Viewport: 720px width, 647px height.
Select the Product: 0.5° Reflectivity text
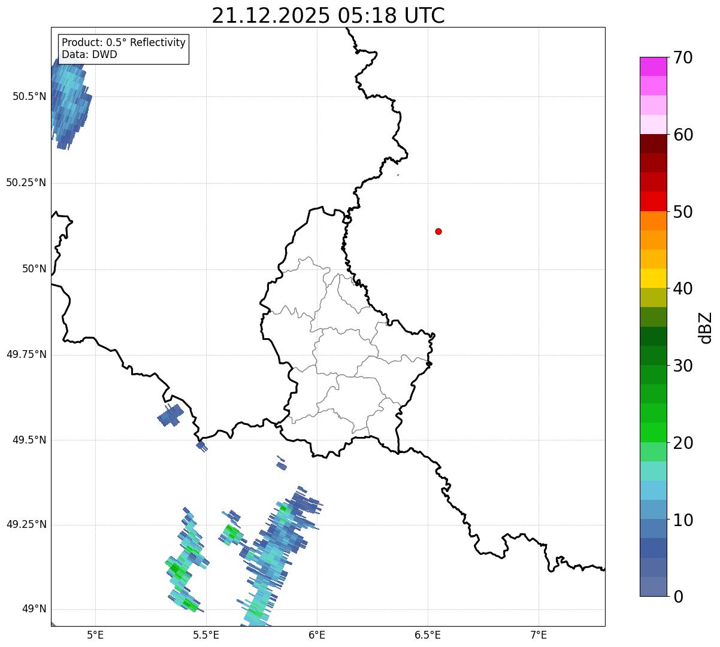point(124,43)
